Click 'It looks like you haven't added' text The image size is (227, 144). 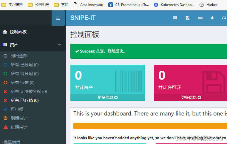150,138
